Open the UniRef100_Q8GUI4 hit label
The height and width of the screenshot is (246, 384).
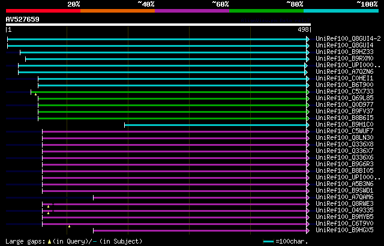(x=344, y=45)
